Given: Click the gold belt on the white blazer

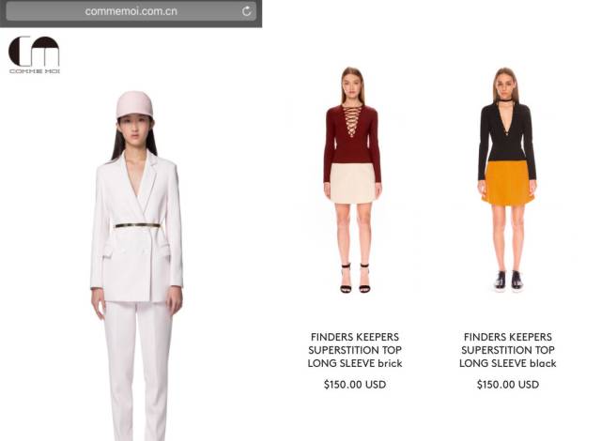Looking at the screenshot, I should [137, 225].
